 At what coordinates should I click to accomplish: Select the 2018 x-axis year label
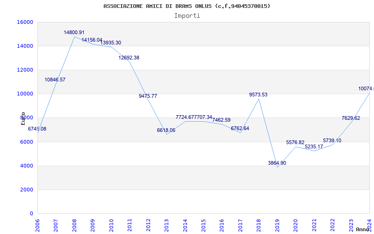(259, 225)
